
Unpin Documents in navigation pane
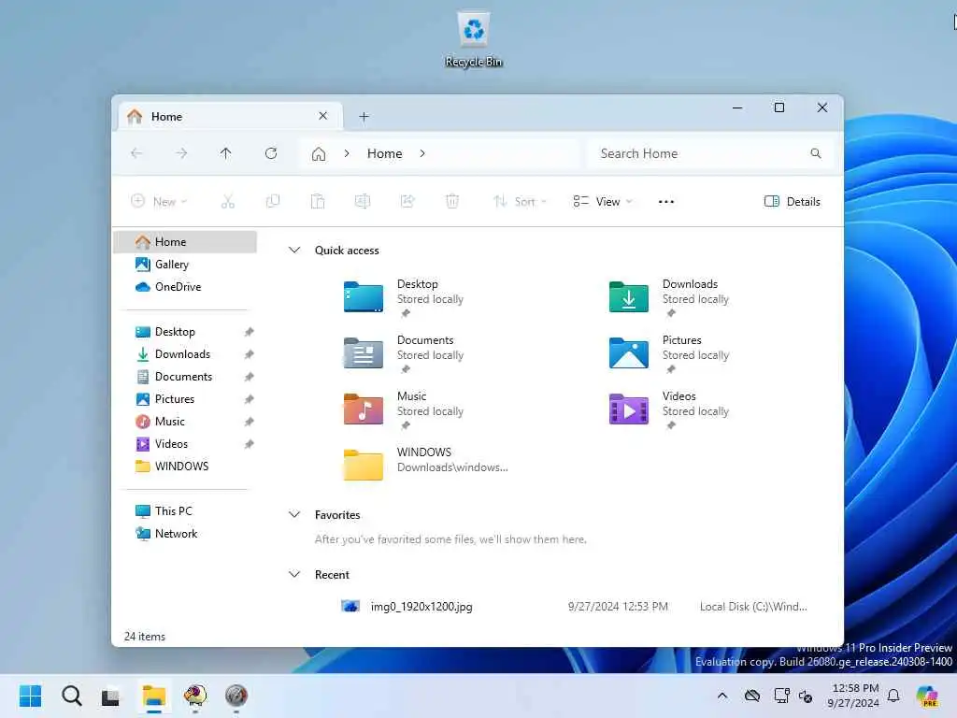249,377
